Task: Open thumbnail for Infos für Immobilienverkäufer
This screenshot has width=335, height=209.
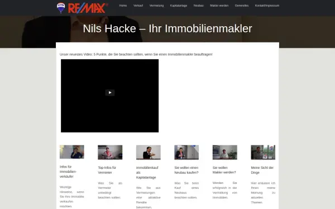Action: (72, 152)
